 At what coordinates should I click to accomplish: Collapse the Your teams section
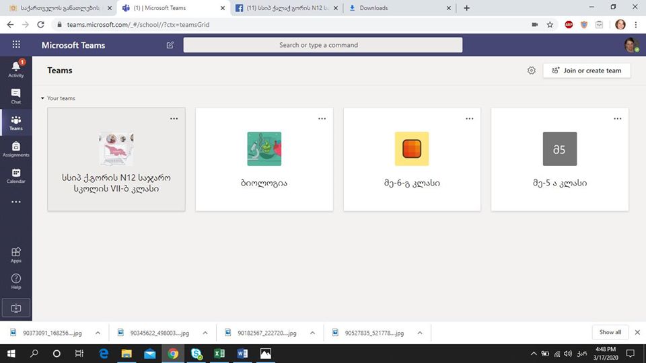point(42,98)
